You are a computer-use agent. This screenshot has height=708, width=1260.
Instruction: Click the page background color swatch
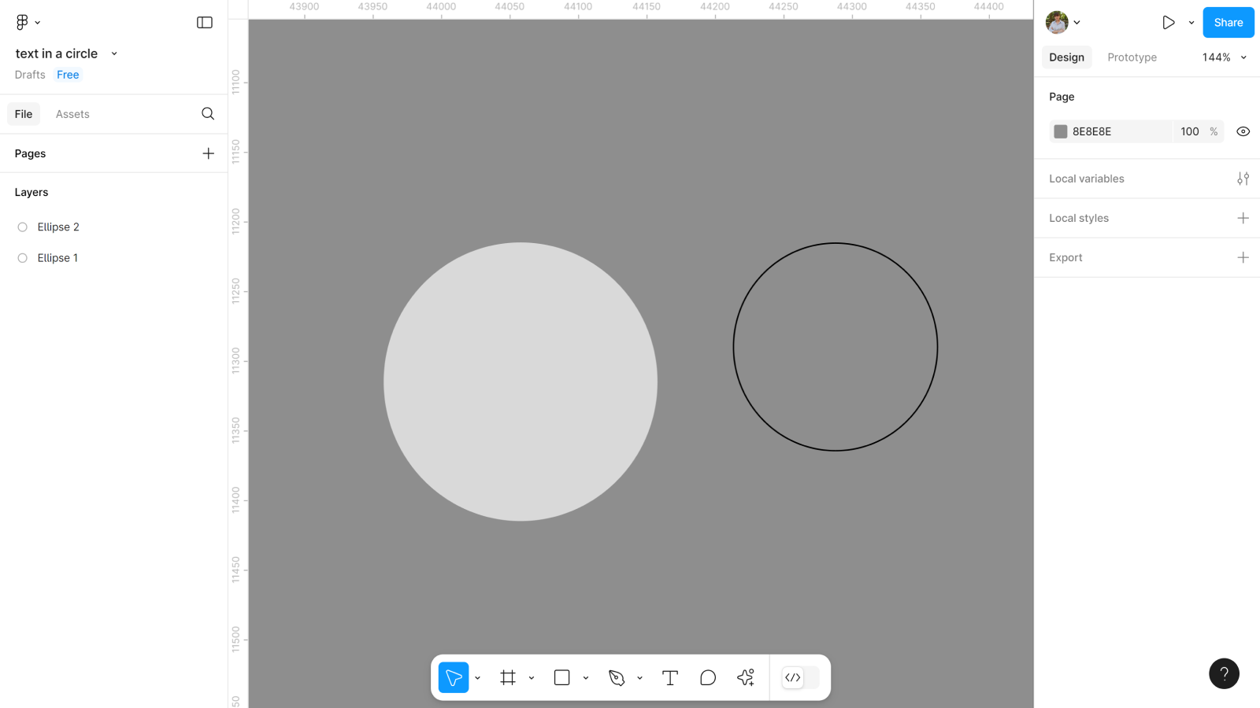[x=1061, y=131]
